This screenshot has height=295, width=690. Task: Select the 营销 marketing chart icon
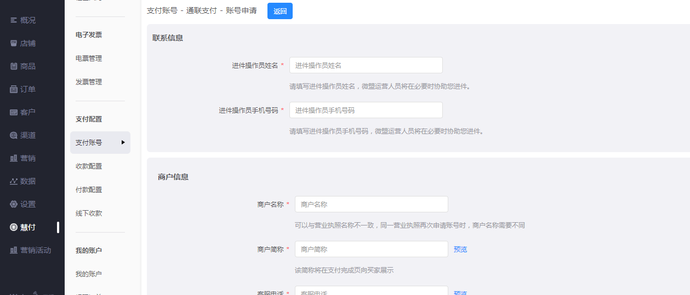[x=14, y=158]
